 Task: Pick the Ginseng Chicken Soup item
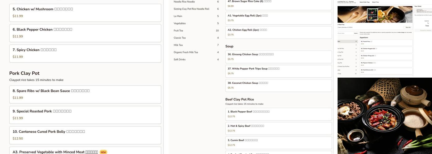point(278,57)
